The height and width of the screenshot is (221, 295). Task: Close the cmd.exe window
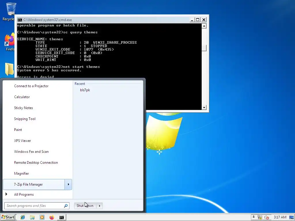204,20
